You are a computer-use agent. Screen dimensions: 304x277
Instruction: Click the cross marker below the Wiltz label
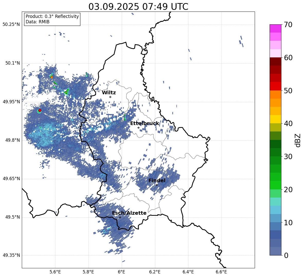110,97
